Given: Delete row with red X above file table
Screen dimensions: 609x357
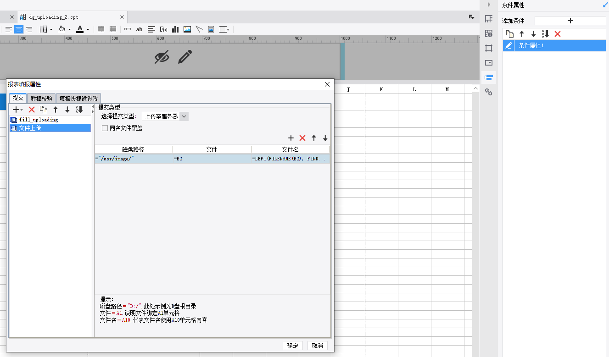Looking at the screenshot, I should tap(302, 138).
